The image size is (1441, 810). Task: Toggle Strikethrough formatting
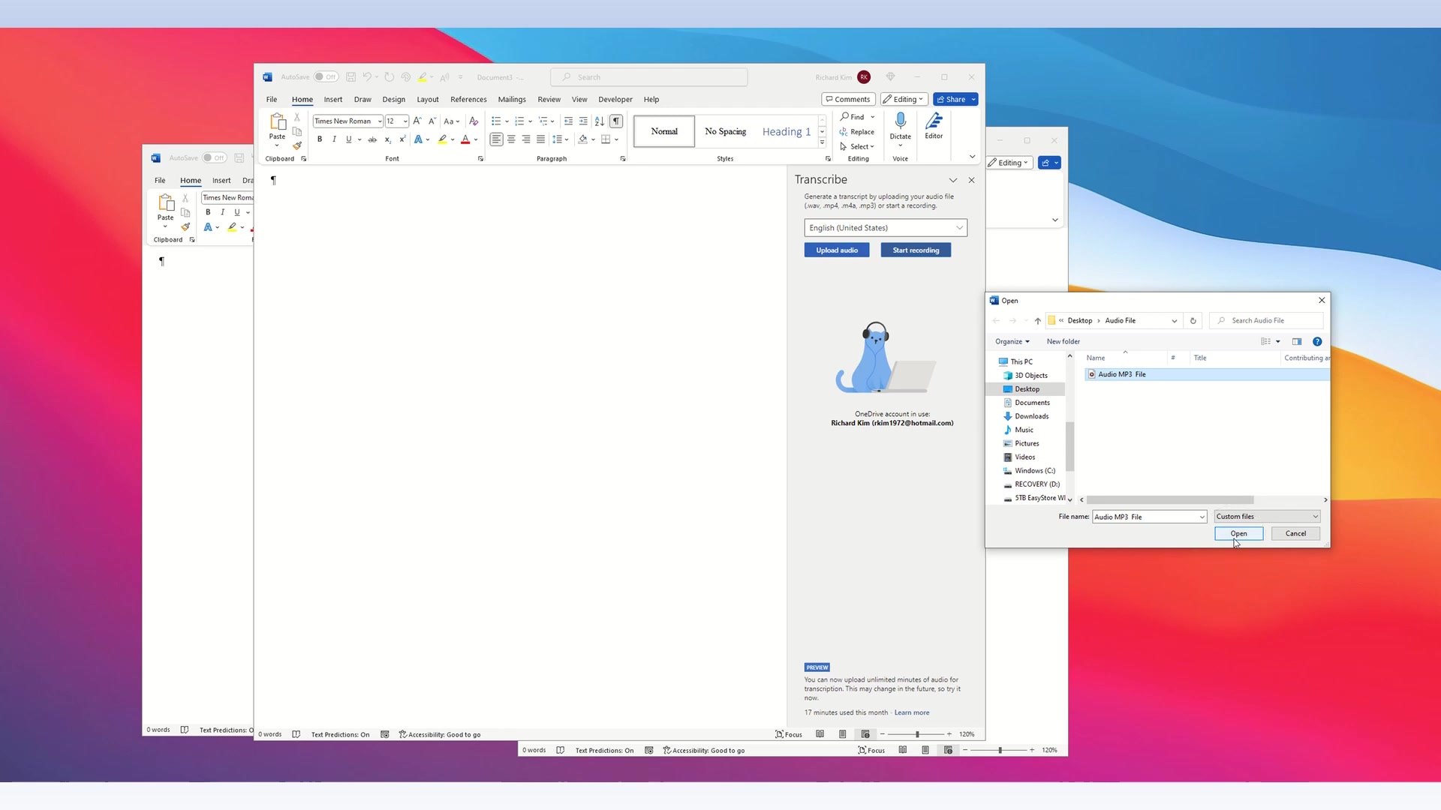(x=372, y=139)
